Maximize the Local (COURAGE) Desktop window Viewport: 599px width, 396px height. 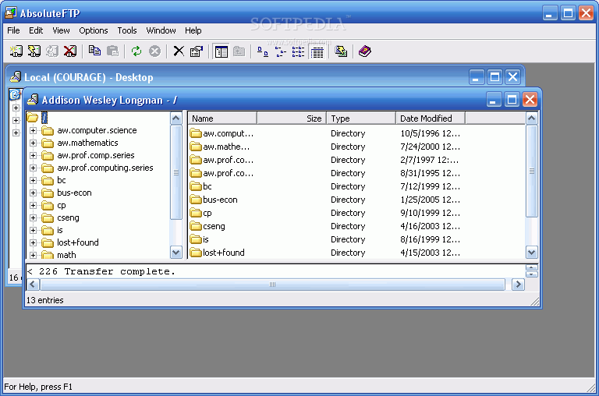(494, 77)
